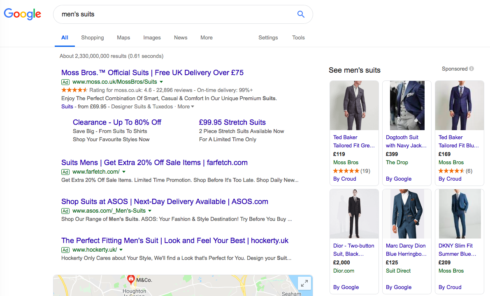The height and width of the screenshot is (296, 490).
Task: Open dropdown arrow next to farfetch.com URL
Action: (124, 172)
